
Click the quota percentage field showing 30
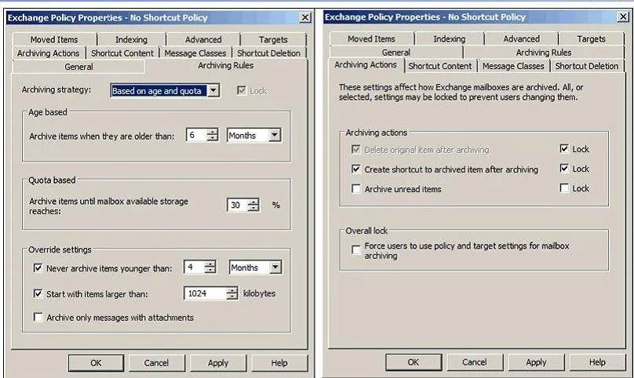[x=237, y=205]
